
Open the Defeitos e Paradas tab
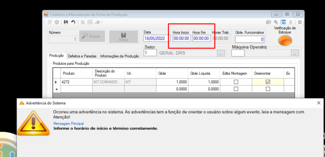pos(82,56)
